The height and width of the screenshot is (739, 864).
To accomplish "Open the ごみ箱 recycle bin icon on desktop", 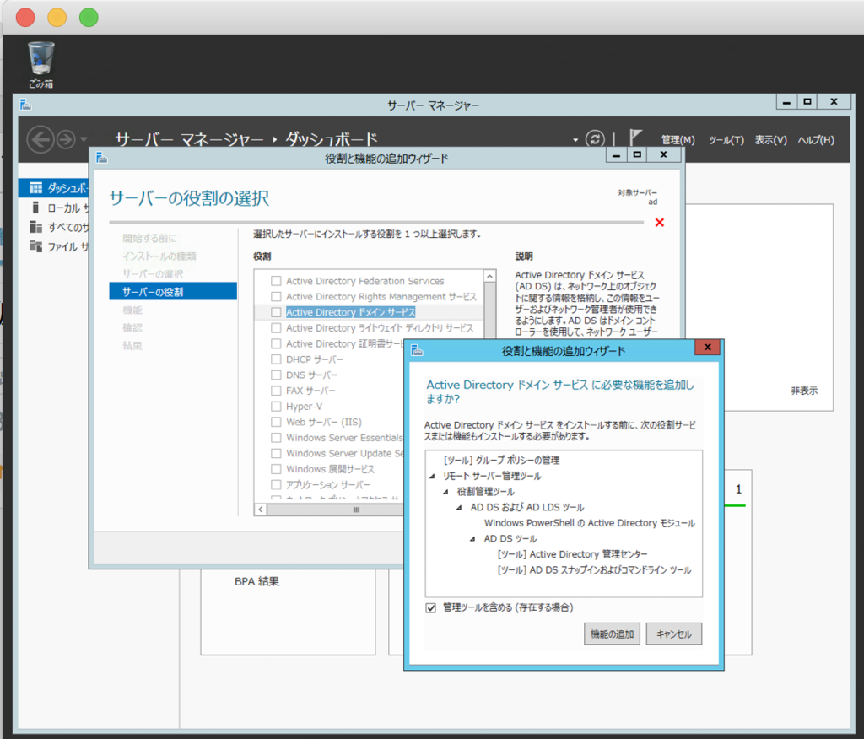I will [x=41, y=64].
